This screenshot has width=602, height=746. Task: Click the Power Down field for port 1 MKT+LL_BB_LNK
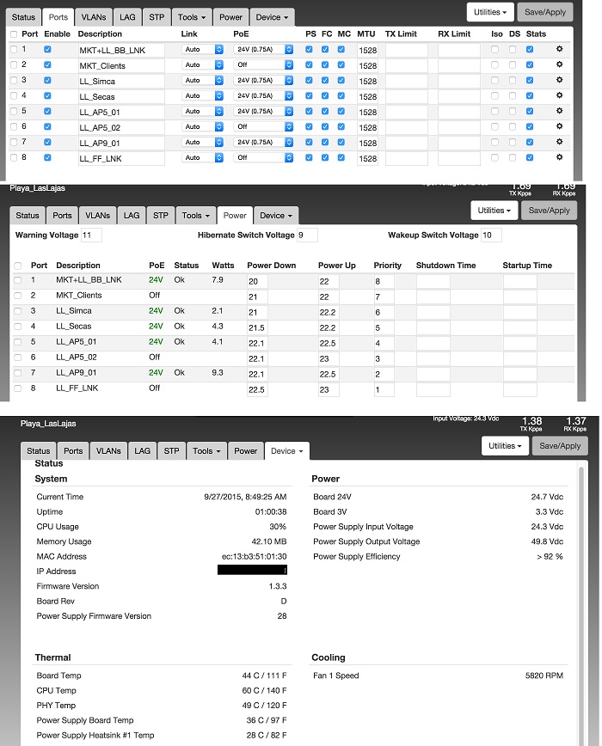coord(257,281)
